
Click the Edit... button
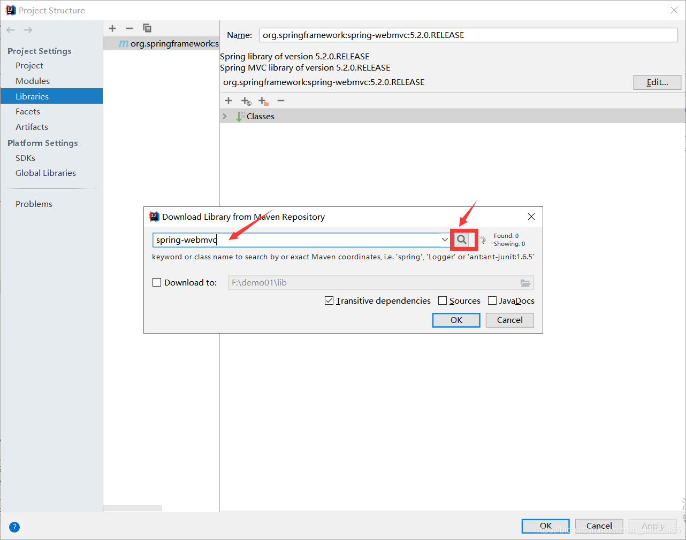657,82
